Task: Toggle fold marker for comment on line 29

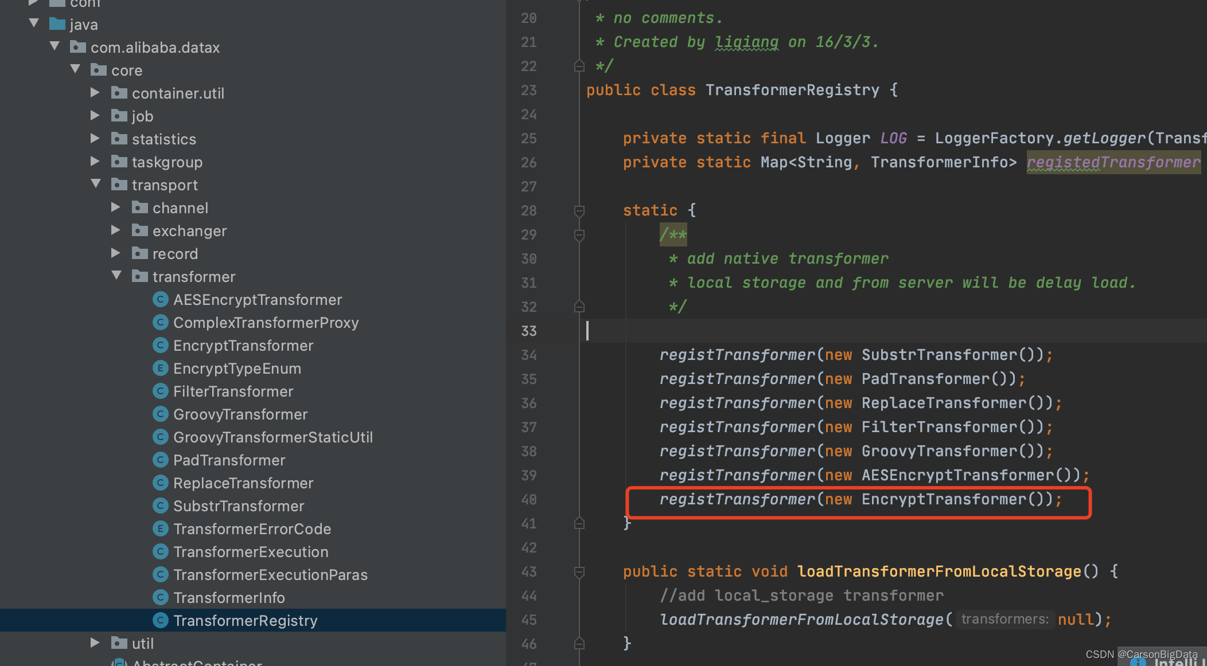Action: (x=579, y=235)
